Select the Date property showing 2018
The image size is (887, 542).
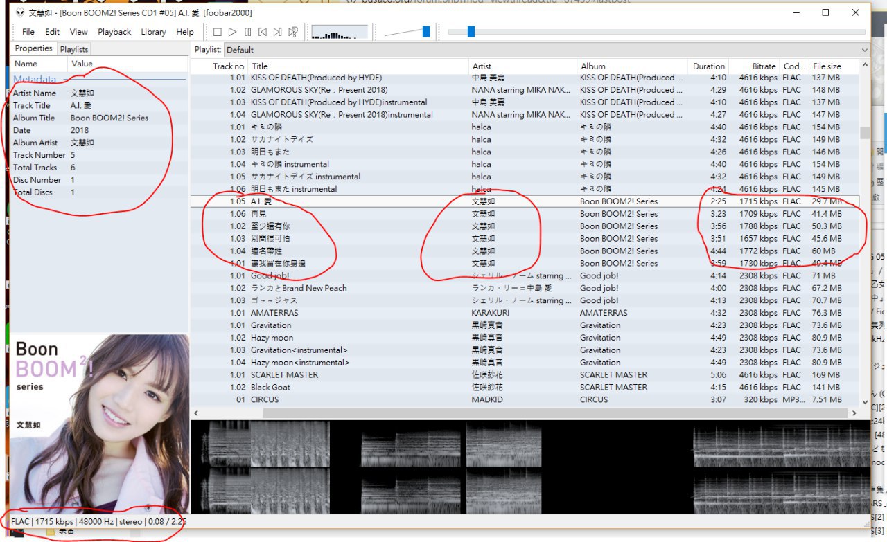coord(100,130)
